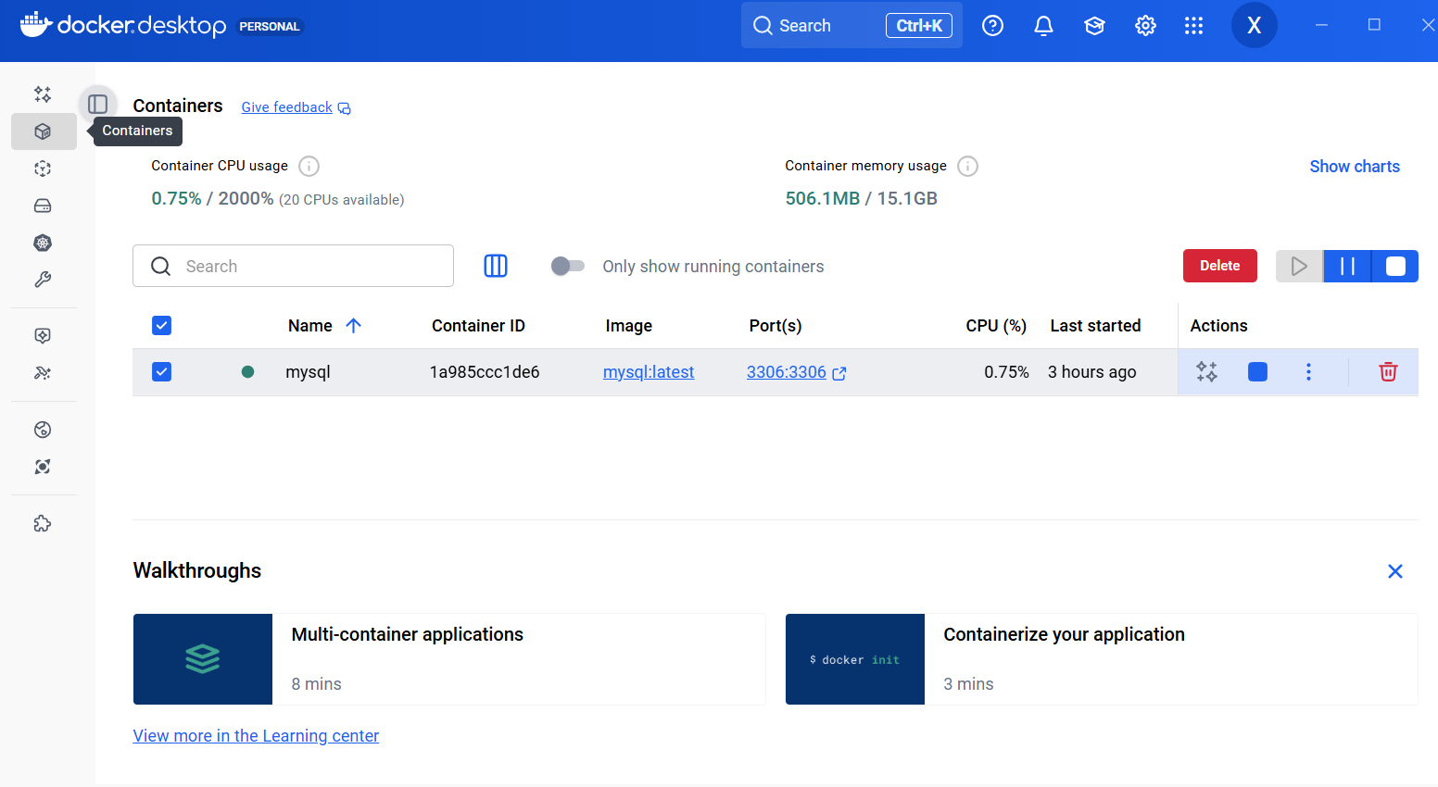Open more actions menu for mysql
The height and width of the screenshot is (787, 1438).
(1308, 371)
